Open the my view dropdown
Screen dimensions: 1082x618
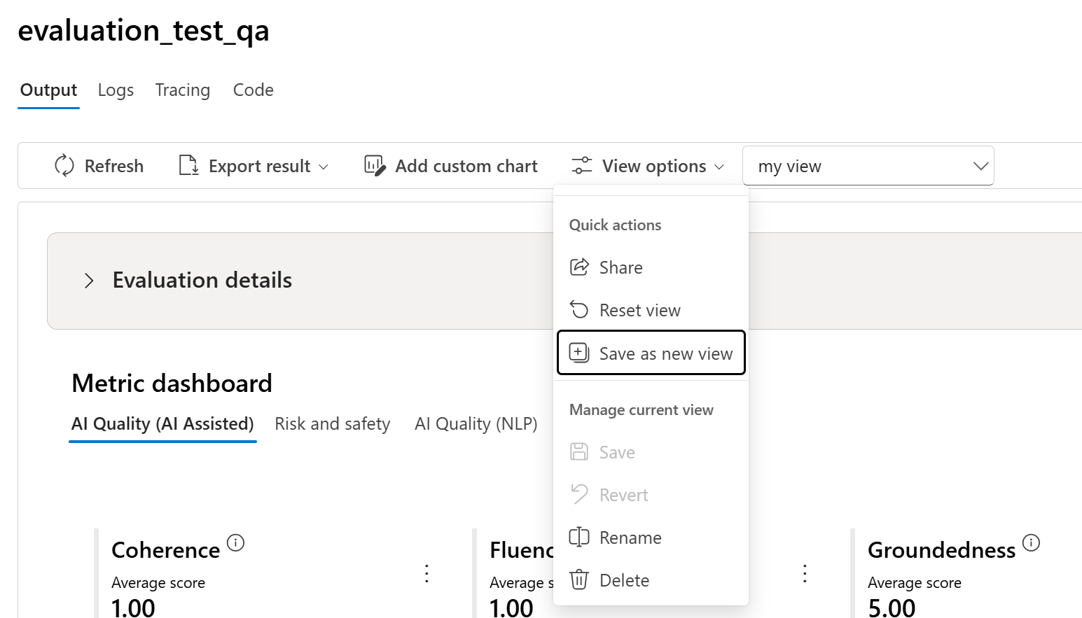tap(868, 166)
